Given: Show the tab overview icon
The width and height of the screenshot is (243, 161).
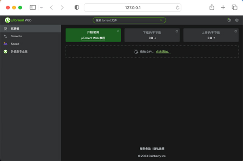Looking at the screenshot, I should (x=234, y=7).
